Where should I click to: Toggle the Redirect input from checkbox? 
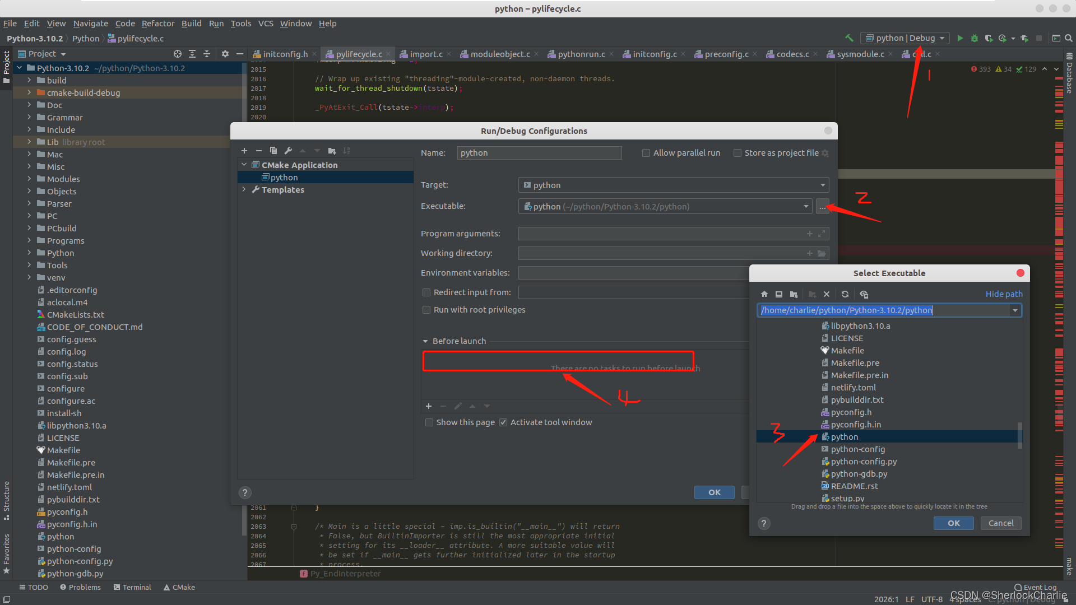427,292
